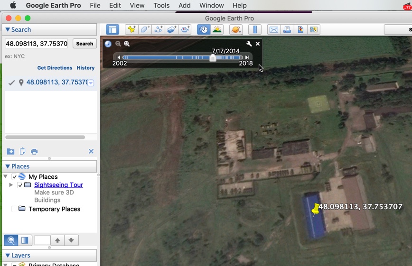This screenshot has height=266, width=412.
Task: Open search History link
Action: point(85,68)
